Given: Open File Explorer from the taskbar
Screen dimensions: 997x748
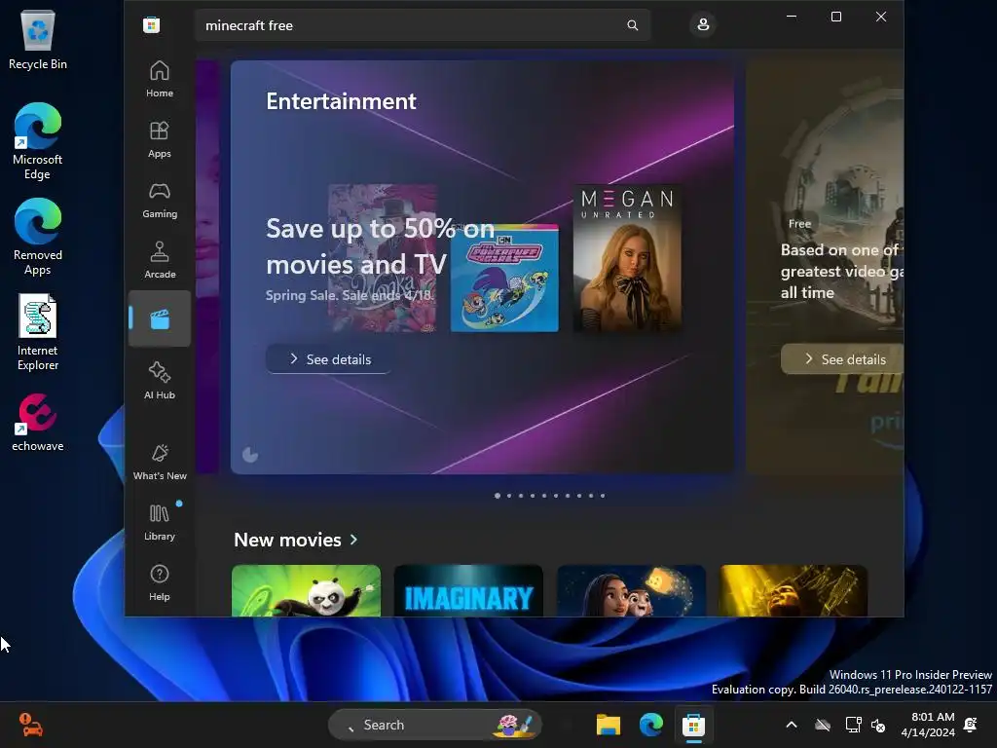Looking at the screenshot, I should coord(609,725).
